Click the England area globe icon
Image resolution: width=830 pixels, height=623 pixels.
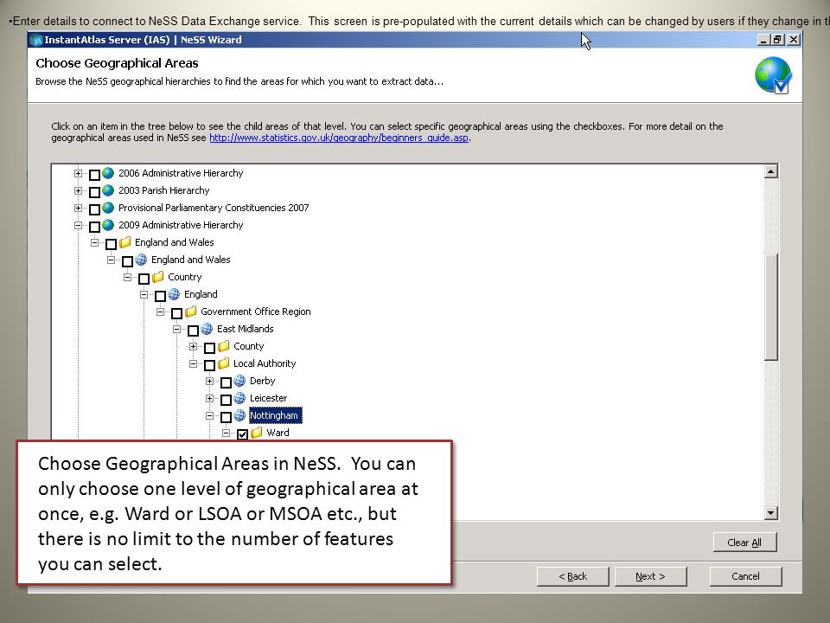click(x=174, y=294)
